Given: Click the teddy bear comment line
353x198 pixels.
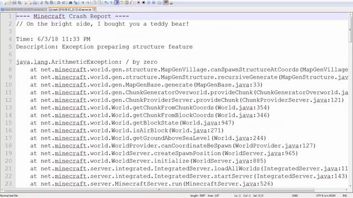Looking at the screenshot, I should (103, 24).
